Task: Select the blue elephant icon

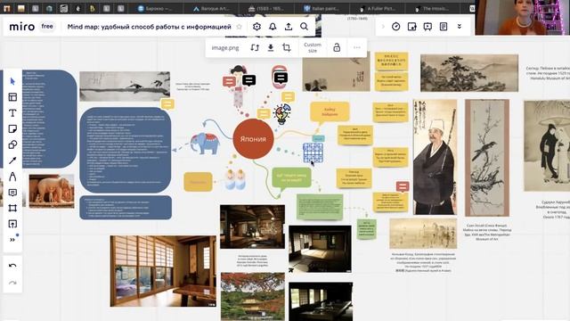Action: 205,144
